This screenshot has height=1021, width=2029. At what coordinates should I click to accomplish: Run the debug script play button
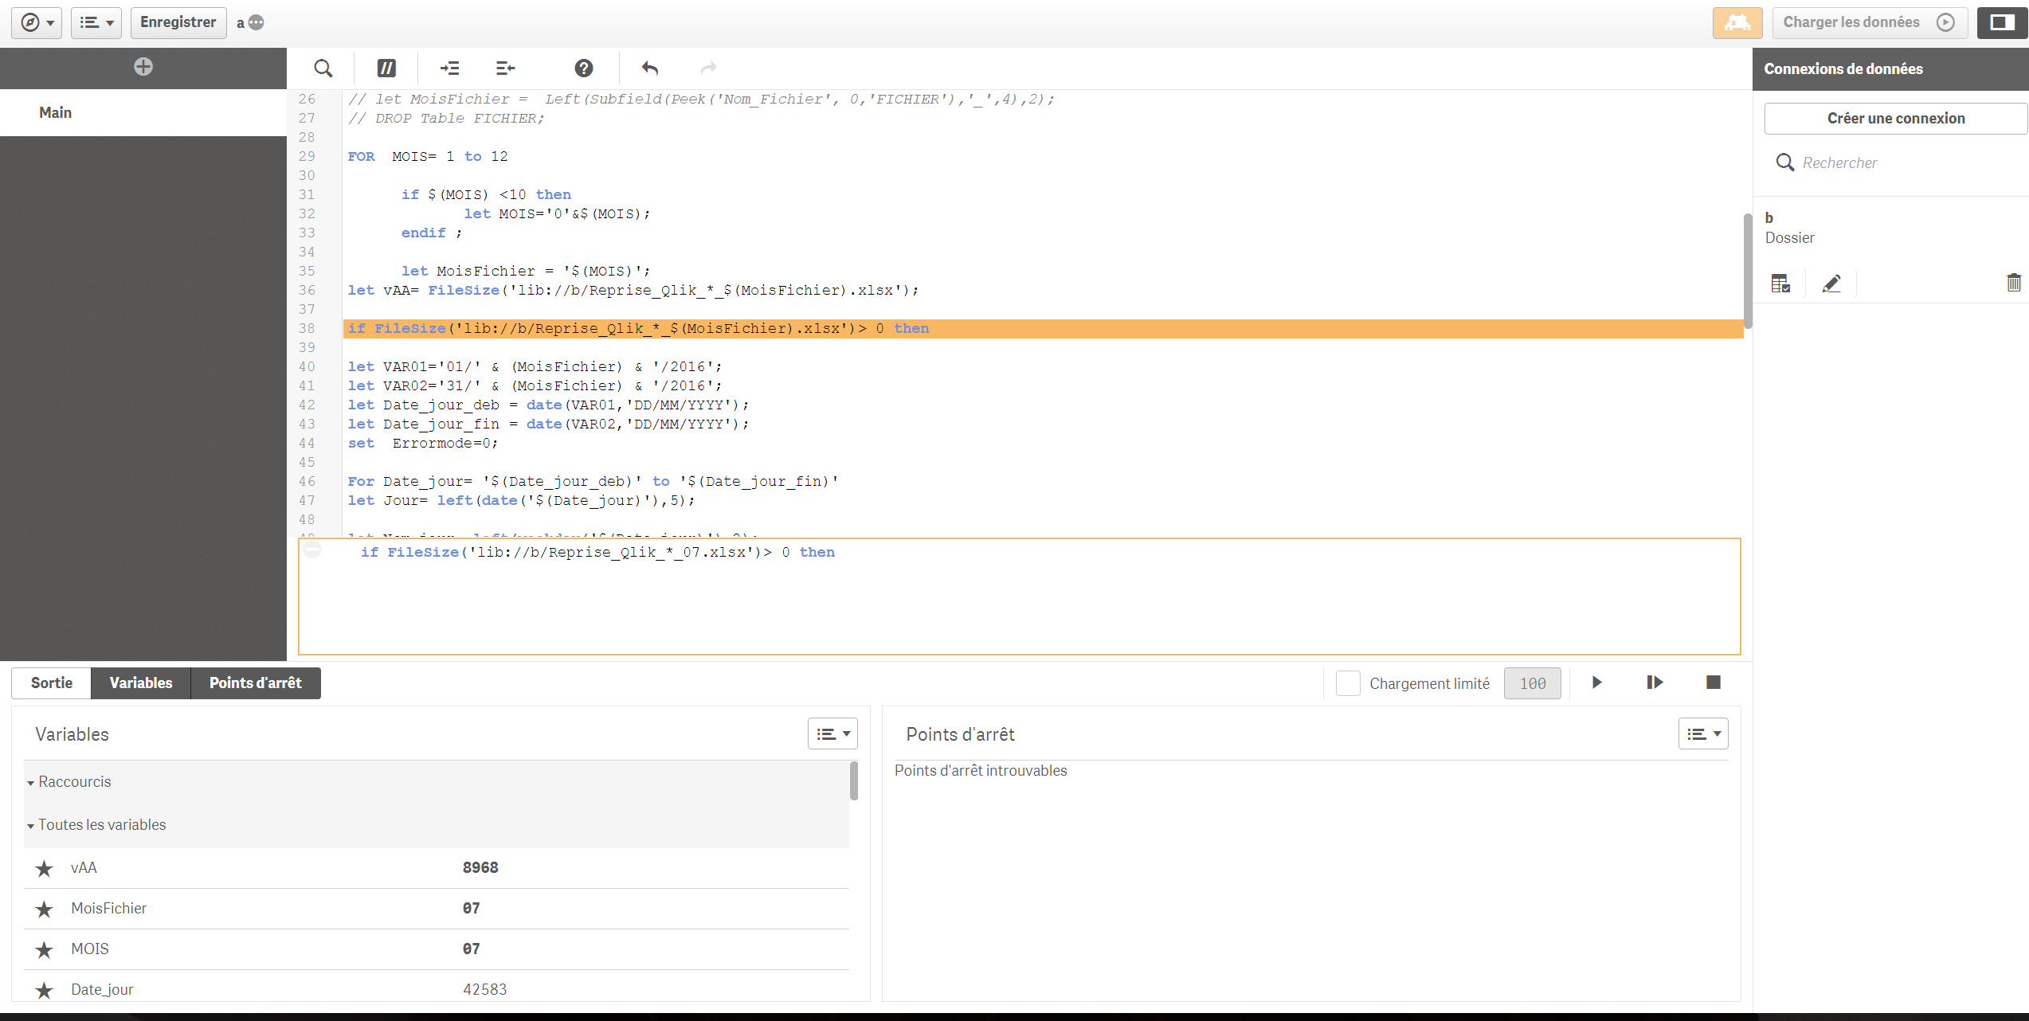click(x=1597, y=683)
